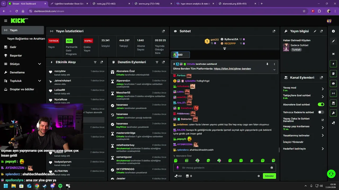Pop out the Kanal Eylemleri panel

(321, 78)
